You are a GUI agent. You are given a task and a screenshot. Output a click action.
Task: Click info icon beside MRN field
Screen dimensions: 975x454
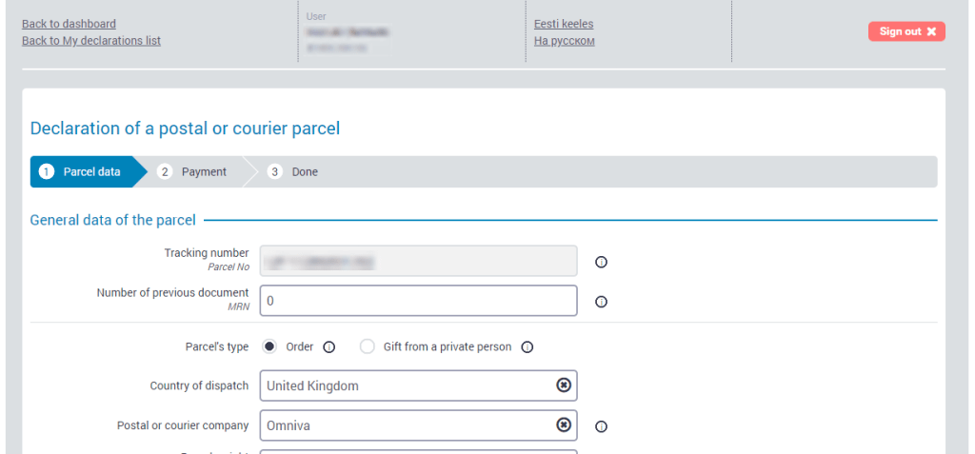(601, 302)
